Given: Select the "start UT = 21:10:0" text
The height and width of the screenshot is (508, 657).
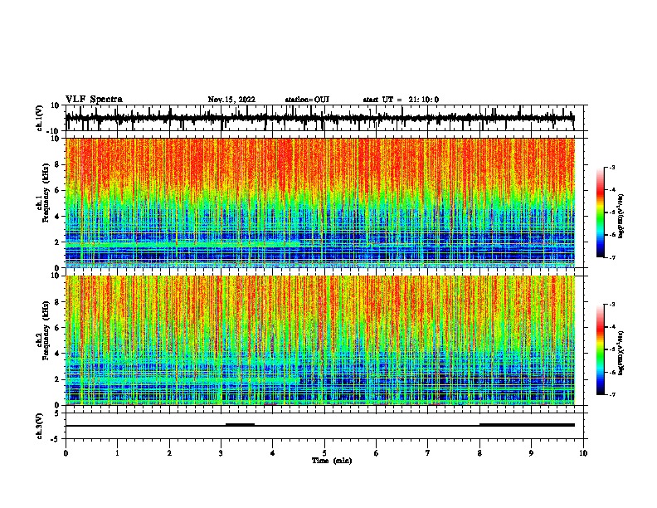Looking at the screenshot, I should click(401, 100).
